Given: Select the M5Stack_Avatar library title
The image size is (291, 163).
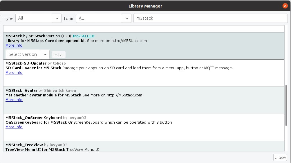Looking at the screenshot, I should (x=21, y=91).
